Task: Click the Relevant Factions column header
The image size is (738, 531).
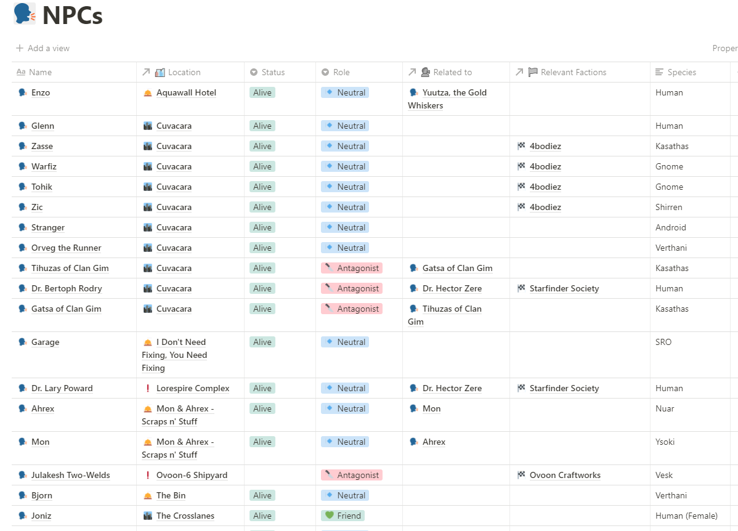Action: (573, 72)
